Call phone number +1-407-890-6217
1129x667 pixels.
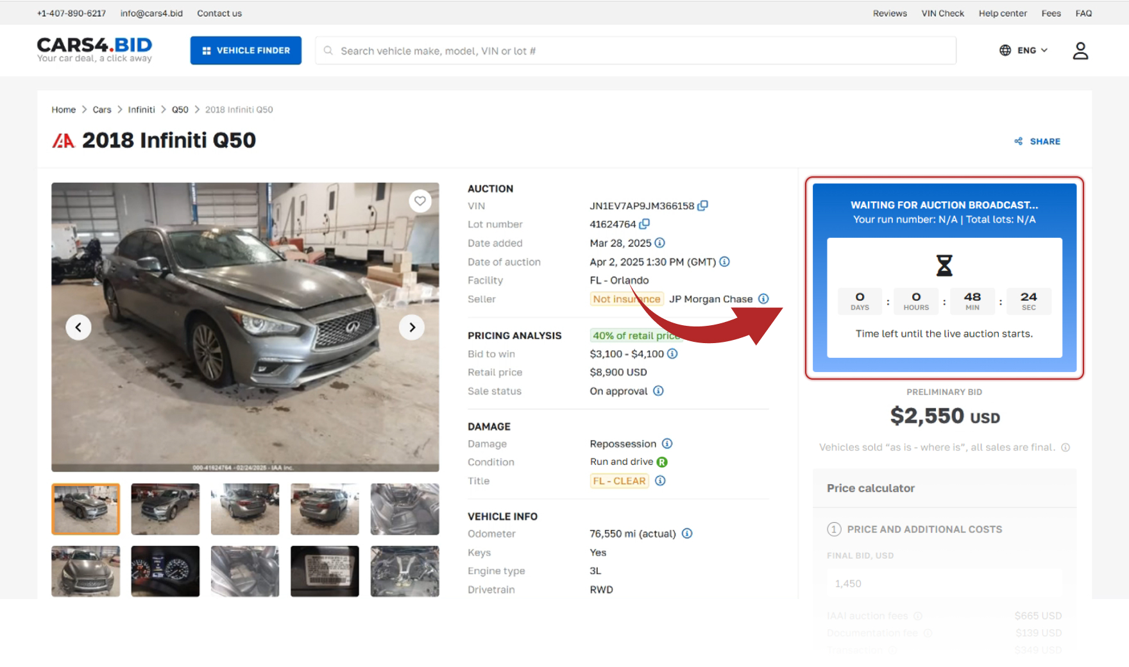(x=71, y=13)
